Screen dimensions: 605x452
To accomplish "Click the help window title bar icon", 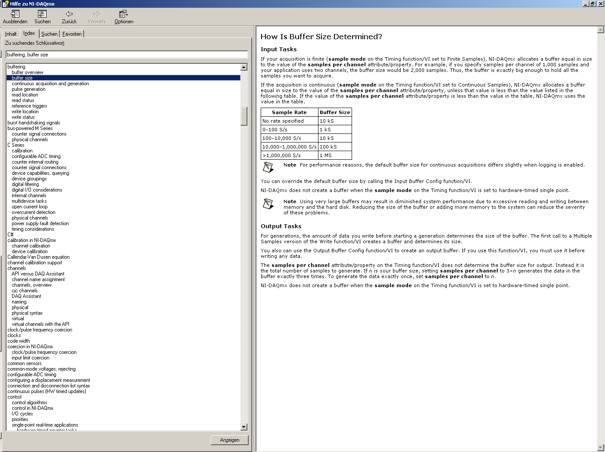I will (x=5, y=3).
